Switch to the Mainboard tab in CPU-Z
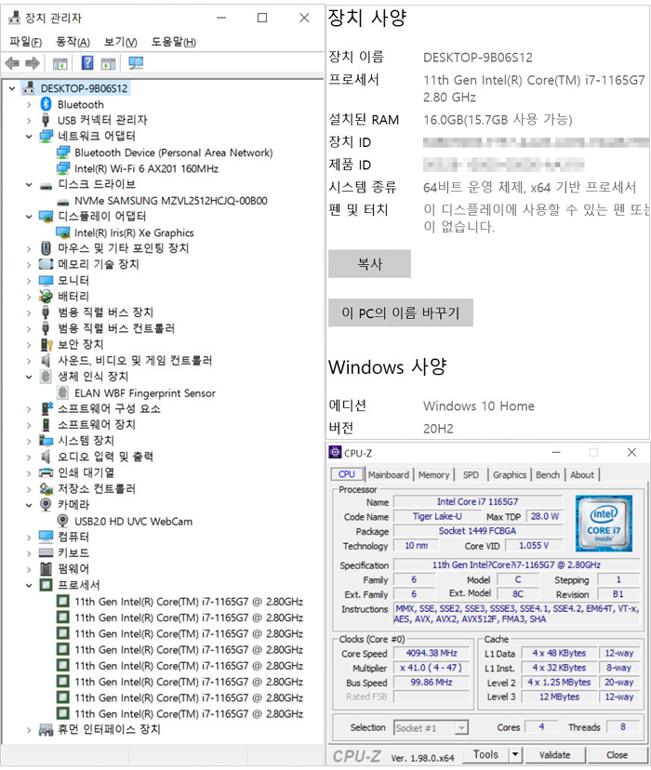 (x=389, y=475)
